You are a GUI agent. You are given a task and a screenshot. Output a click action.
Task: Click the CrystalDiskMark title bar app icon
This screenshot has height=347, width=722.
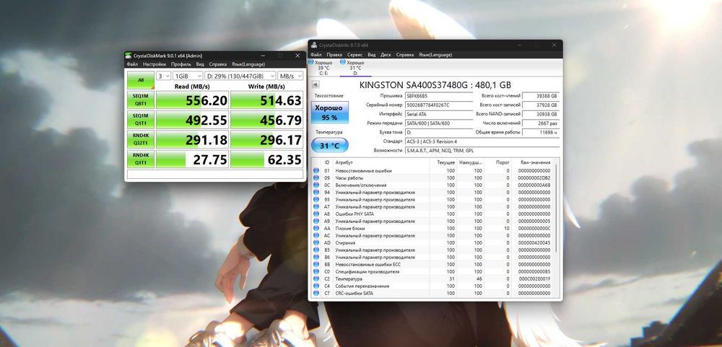coord(129,56)
